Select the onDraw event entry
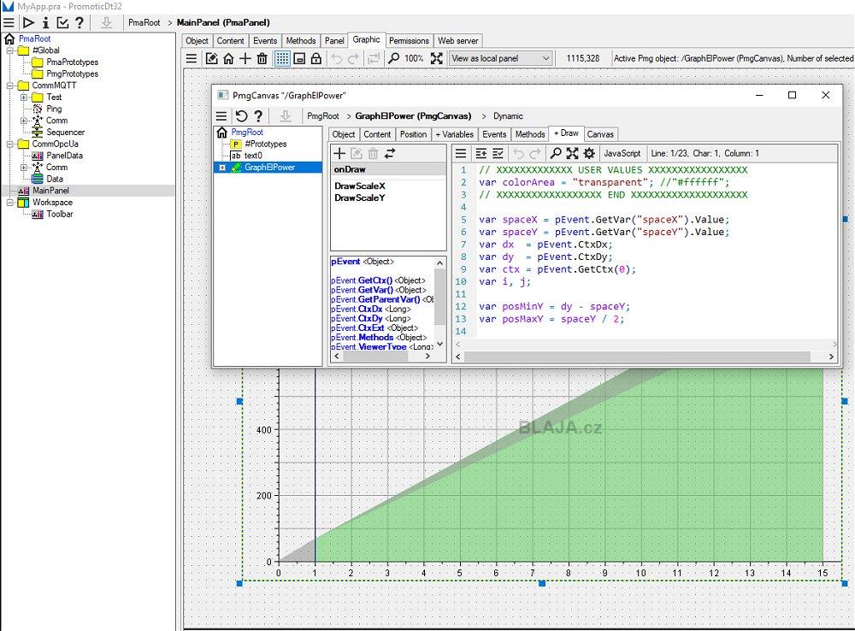The height and width of the screenshot is (631, 855). [x=388, y=169]
